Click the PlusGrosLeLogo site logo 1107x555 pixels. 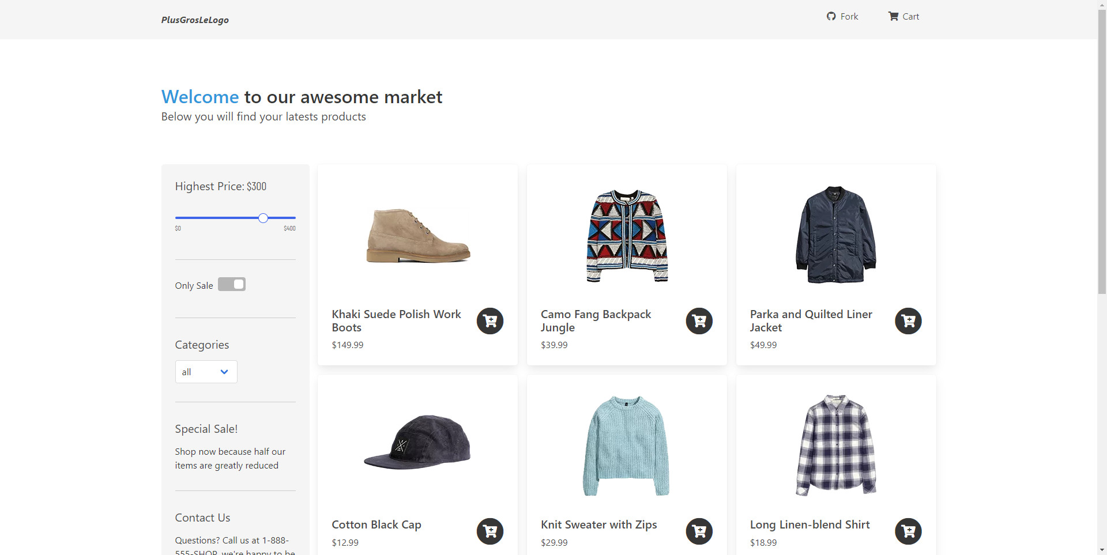[194, 20]
